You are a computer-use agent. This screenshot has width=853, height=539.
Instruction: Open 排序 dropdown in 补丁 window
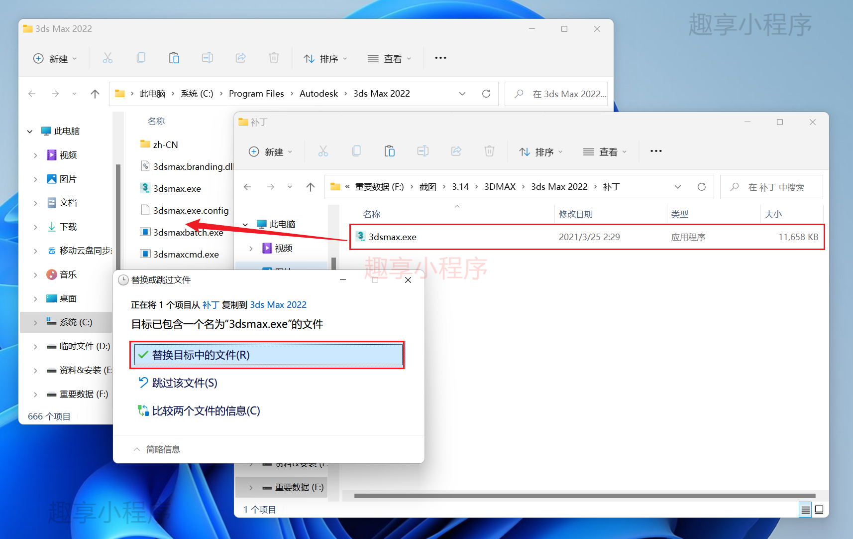(540, 151)
